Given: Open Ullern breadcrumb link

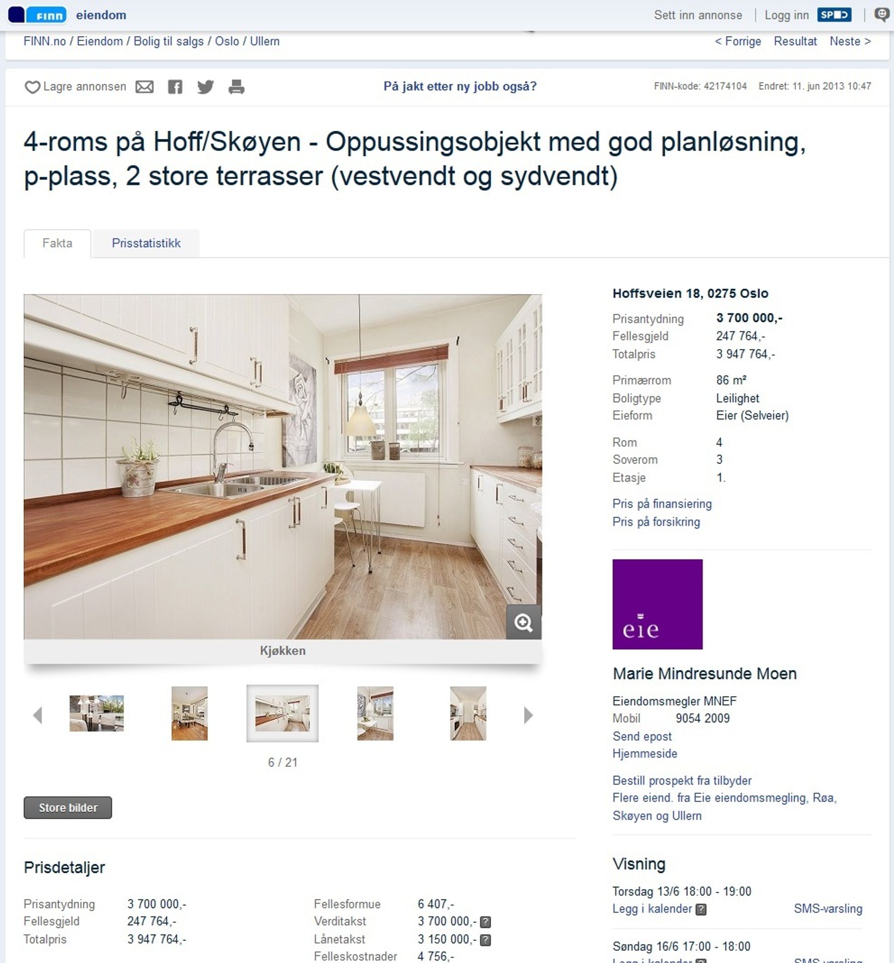Looking at the screenshot, I should pos(264,41).
